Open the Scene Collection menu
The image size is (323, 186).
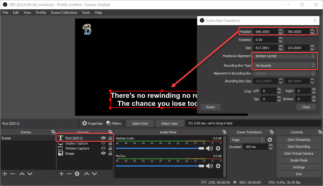[x=64, y=13]
